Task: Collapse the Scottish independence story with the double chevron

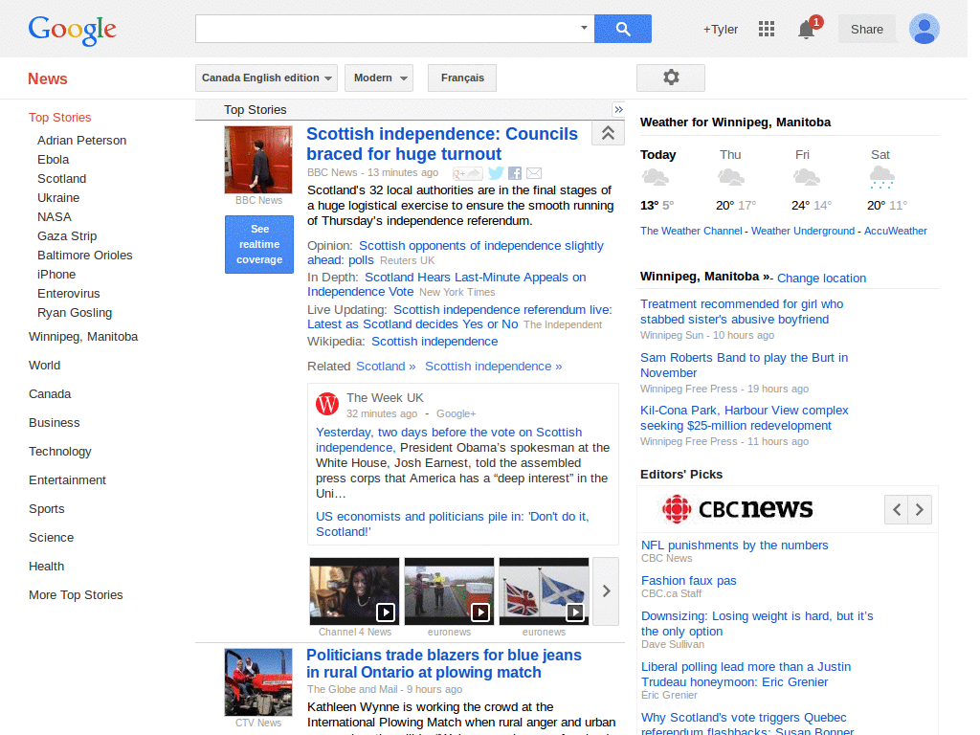Action: pos(608,132)
